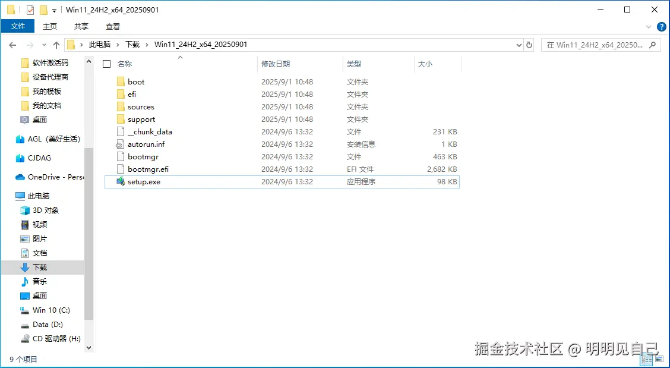670x368 pixels.
Task: Click the search magnifier icon
Action: pos(652,45)
